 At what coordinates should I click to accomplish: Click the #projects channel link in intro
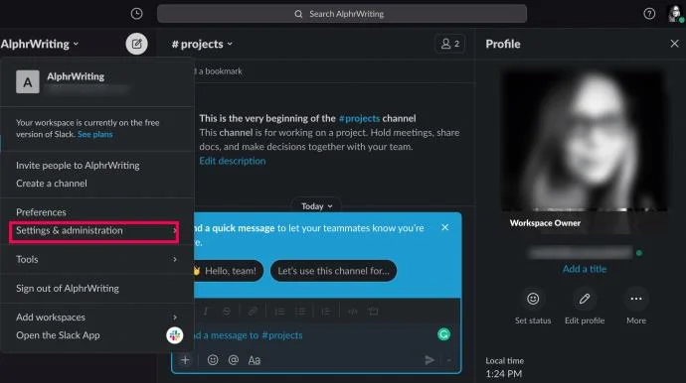coord(359,118)
